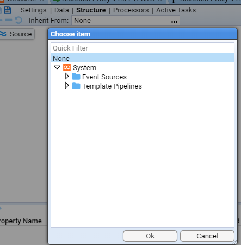This screenshot has height=245, width=241.
Task: Click the Event Sources folder icon
Action: pos(76,77)
